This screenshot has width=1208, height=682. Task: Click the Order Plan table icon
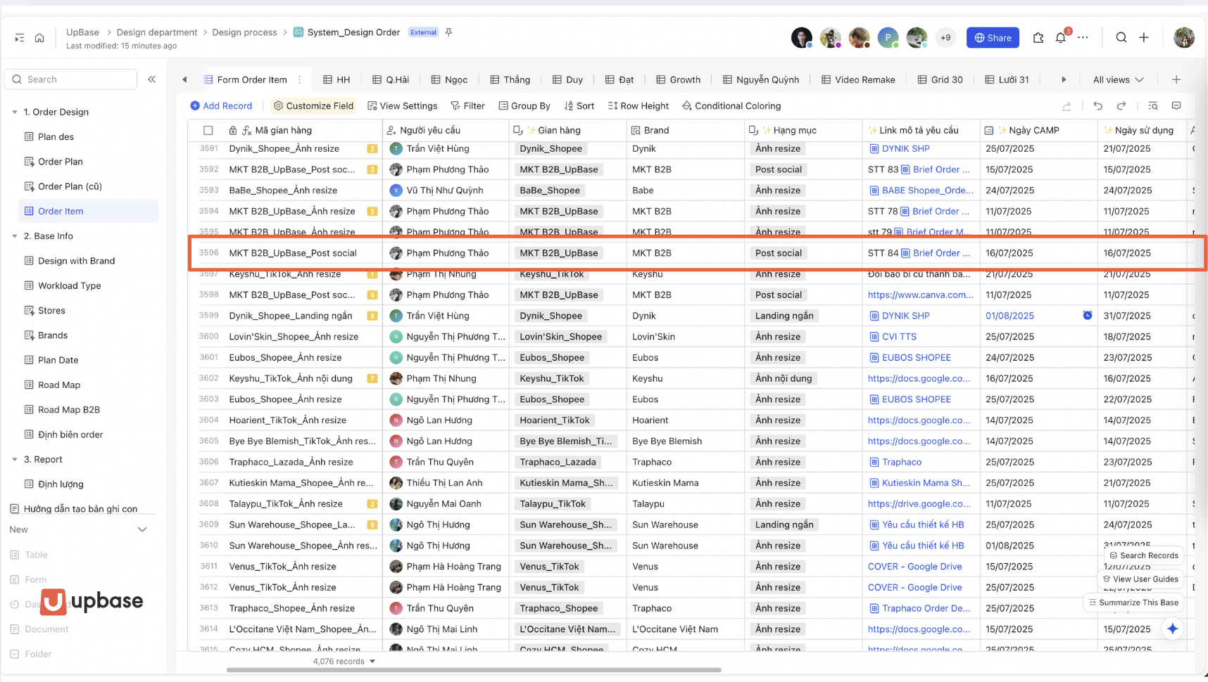coord(29,162)
